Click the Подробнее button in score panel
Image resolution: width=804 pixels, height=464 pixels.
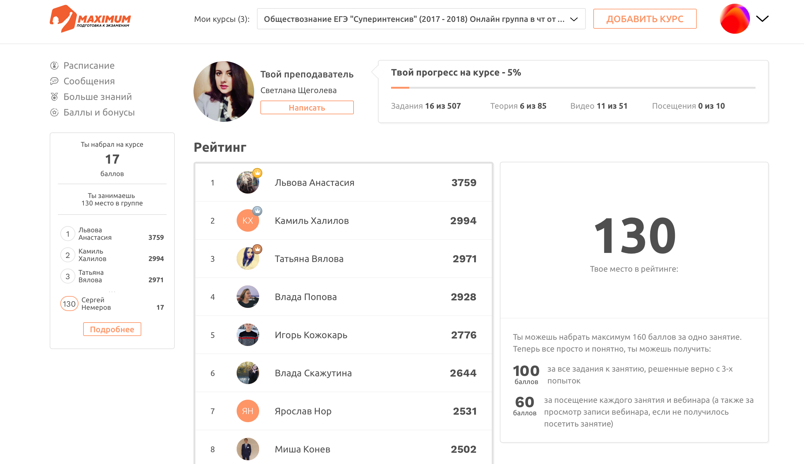point(112,329)
